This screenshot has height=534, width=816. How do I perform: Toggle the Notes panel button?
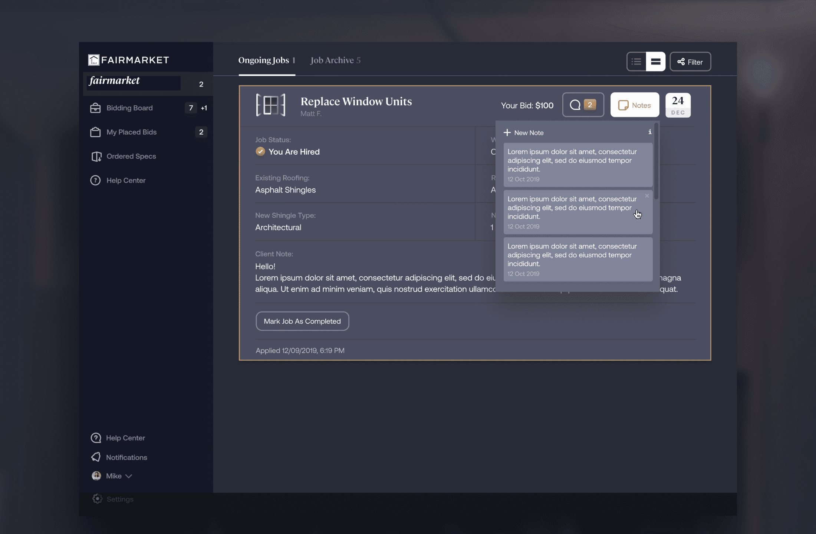tap(634, 105)
